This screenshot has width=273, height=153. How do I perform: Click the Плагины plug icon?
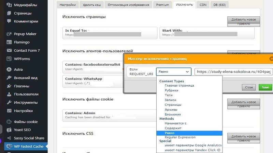pyautogui.click(x=9, y=86)
